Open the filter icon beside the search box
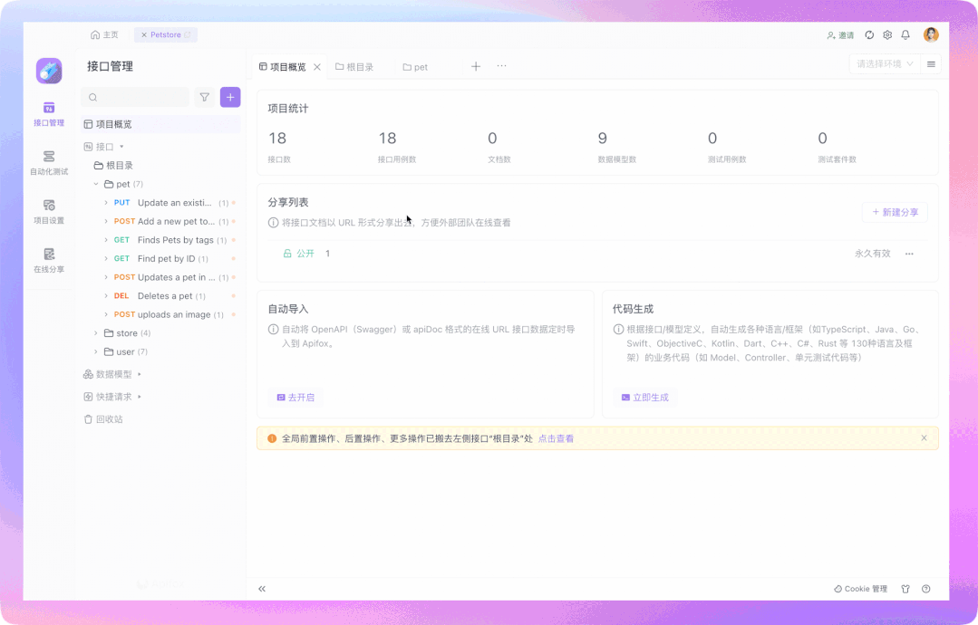This screenshot has width=978, height=625. click(205, 97)
